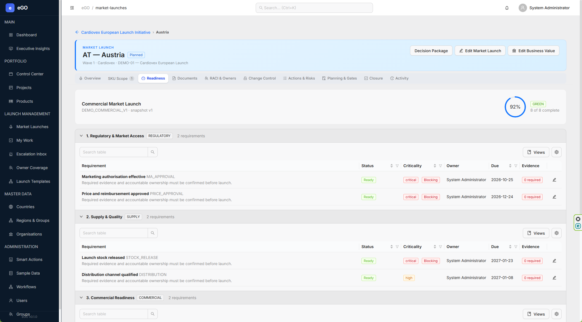Focus the global Search (Ctrl+K) field
Image resolution: width=582 pixels, height=322 pixels.
314,8
